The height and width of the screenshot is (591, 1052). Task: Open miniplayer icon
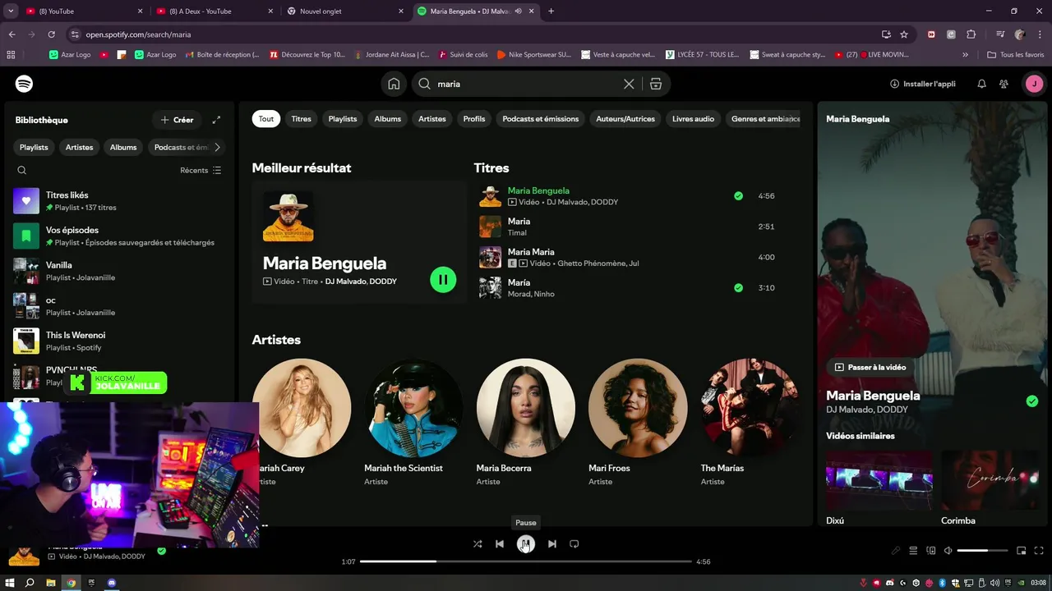pyautogui.click(x=1022, y=551)
